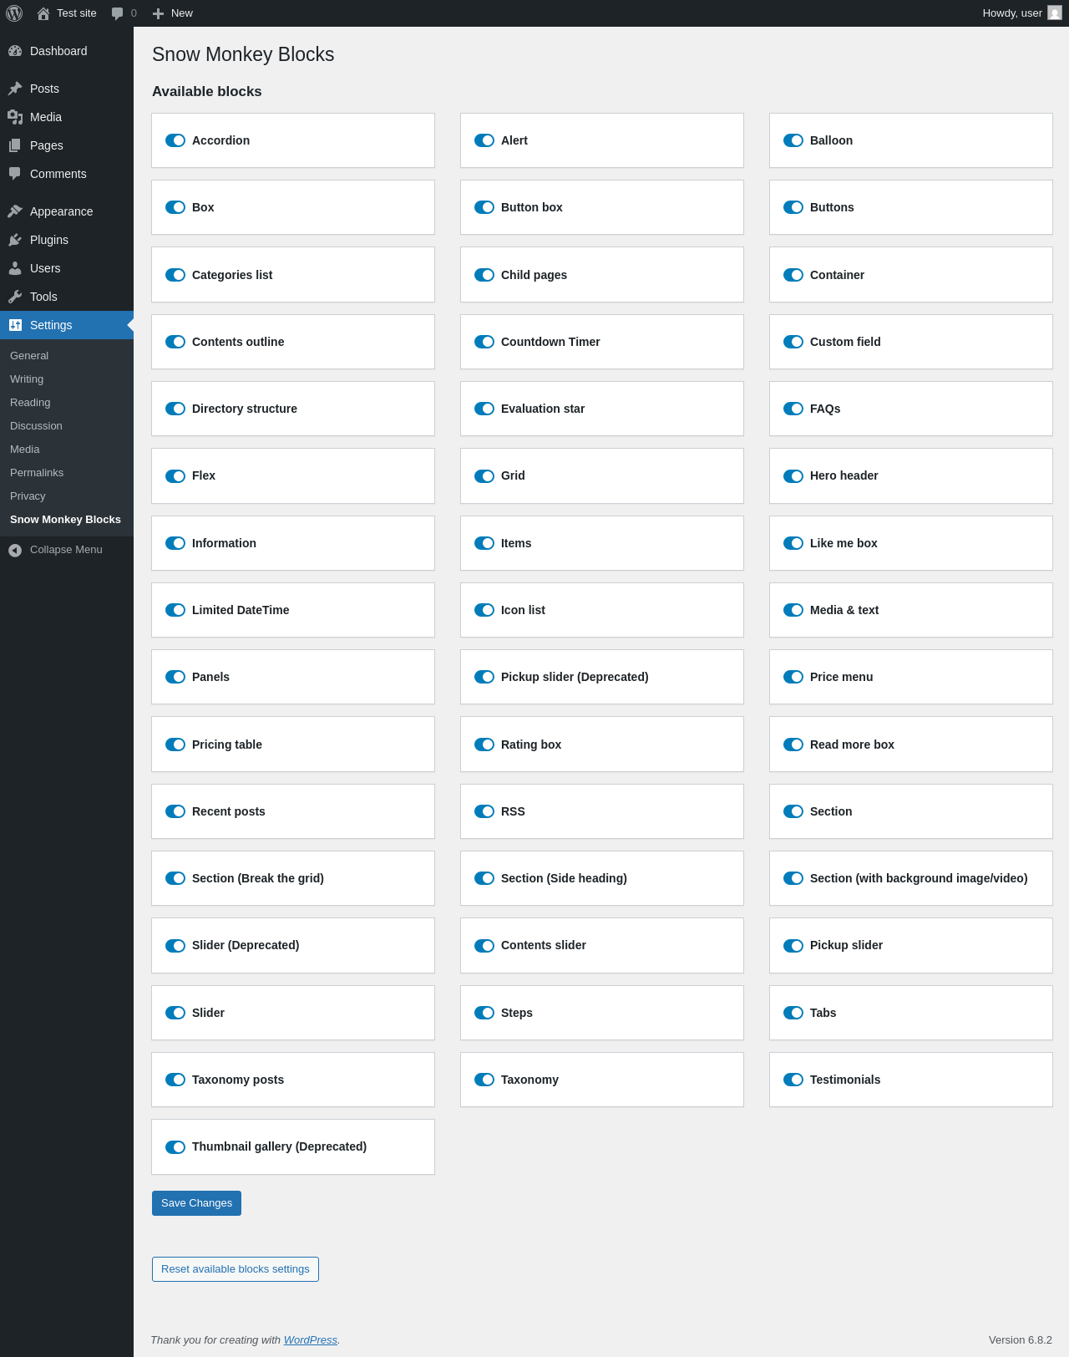Click the Appearance paintbrush icon
Viewport: 1069px width, 1357px height.
click(15, 211)
